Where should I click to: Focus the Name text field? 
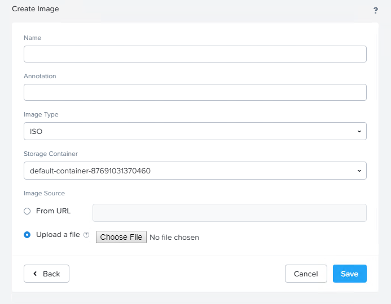click(x=195, y=54)
